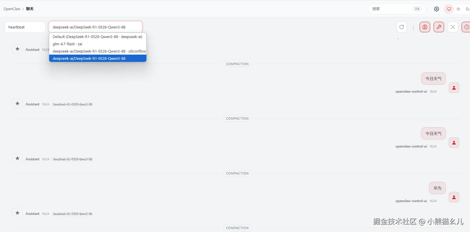Click the 华为 user message bubble
The height and width of the screenshot is (232, 470).
pos(437,188)
